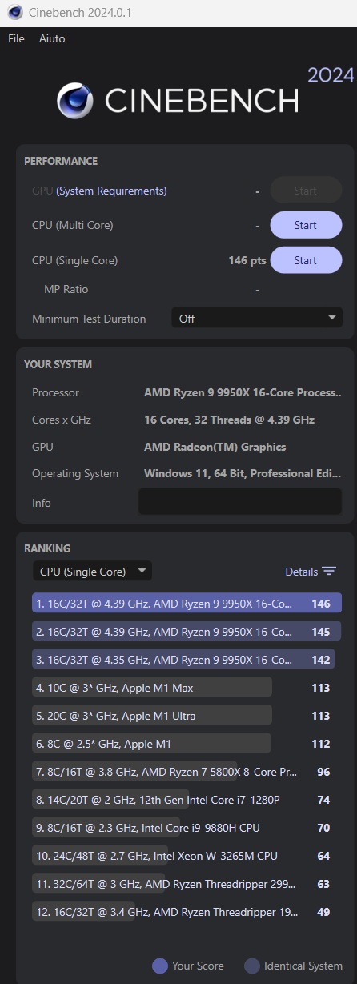This screenshot has height=984, width=357.
Task: Select ranking entry 3 at 4.35 GHz
Action: [187, 660]
